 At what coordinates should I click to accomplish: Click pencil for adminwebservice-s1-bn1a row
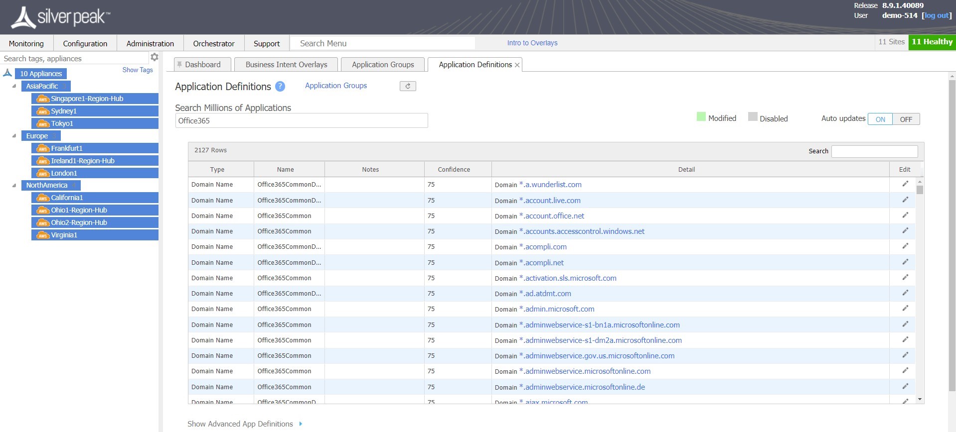(905, 324)
